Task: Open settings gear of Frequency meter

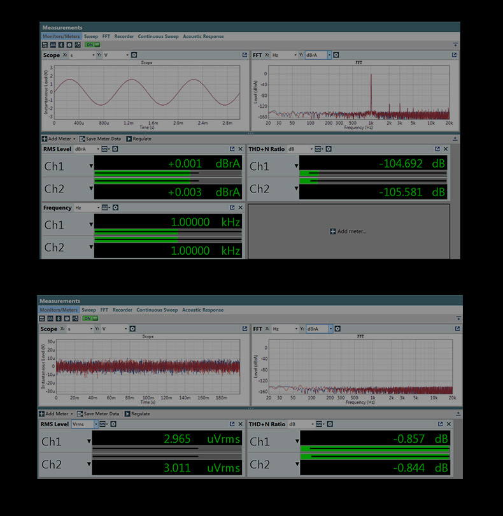Action: pyautogui.click(x=115, y=208)
